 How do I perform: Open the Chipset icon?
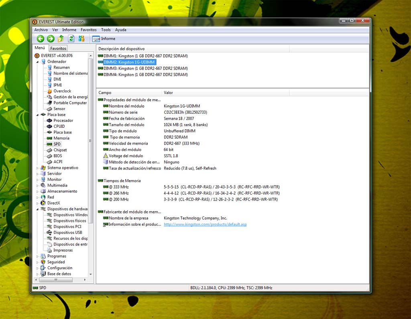point(49,150)
